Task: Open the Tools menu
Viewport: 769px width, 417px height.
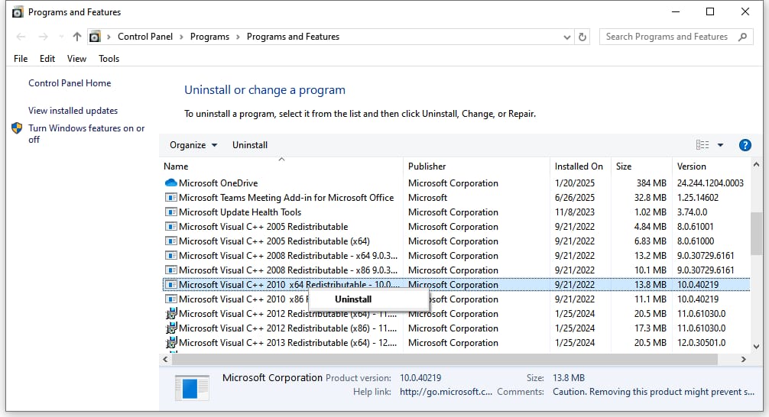Action: pos(109,59)
